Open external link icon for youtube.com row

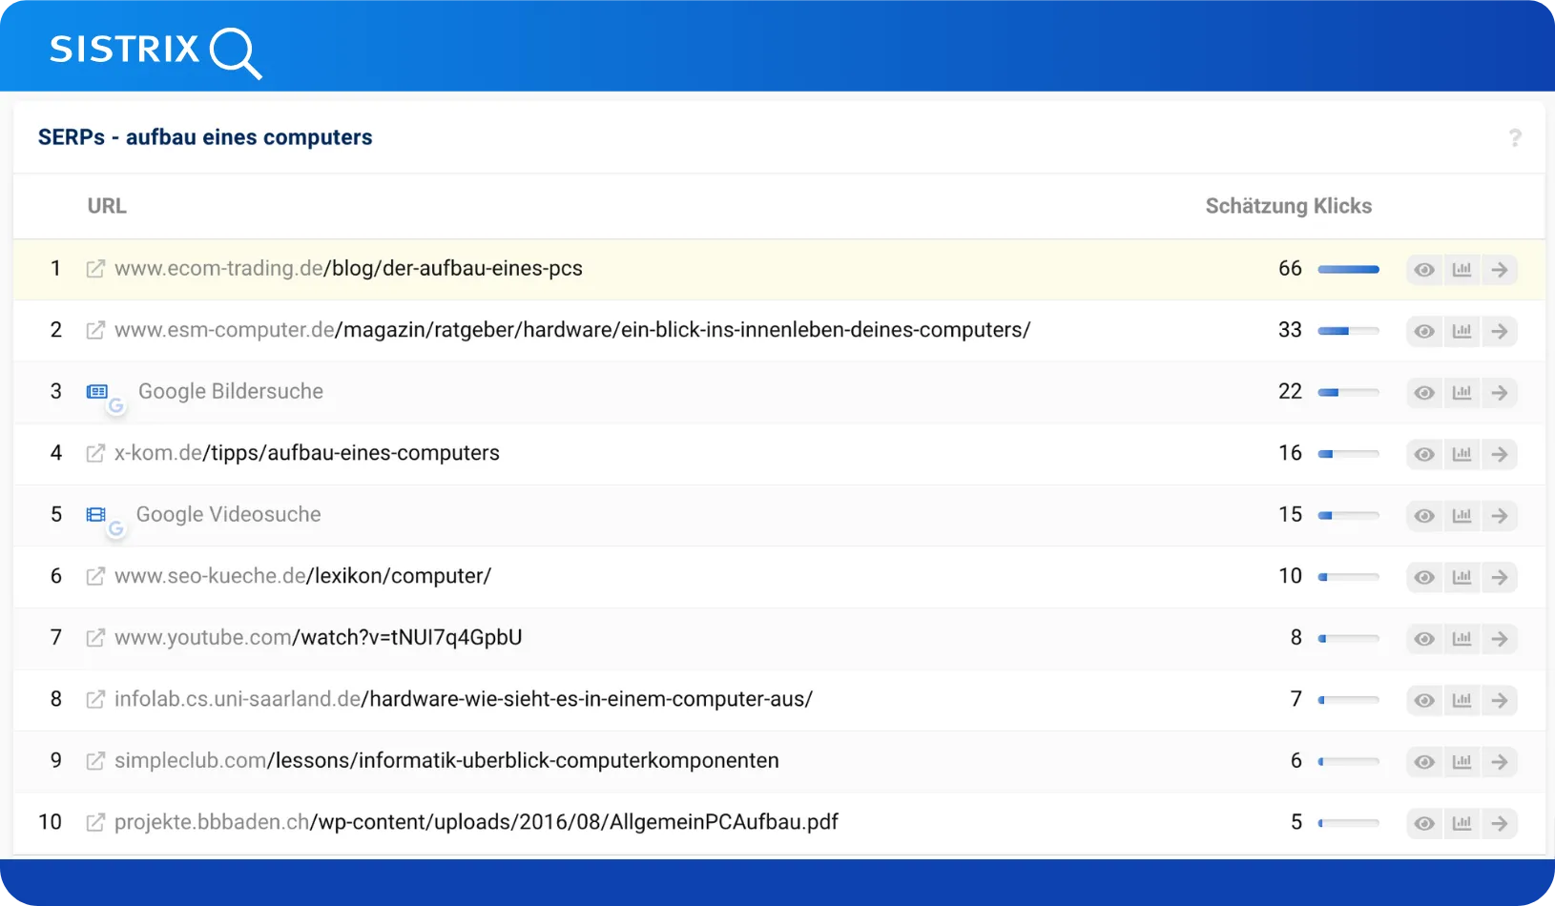95,638
